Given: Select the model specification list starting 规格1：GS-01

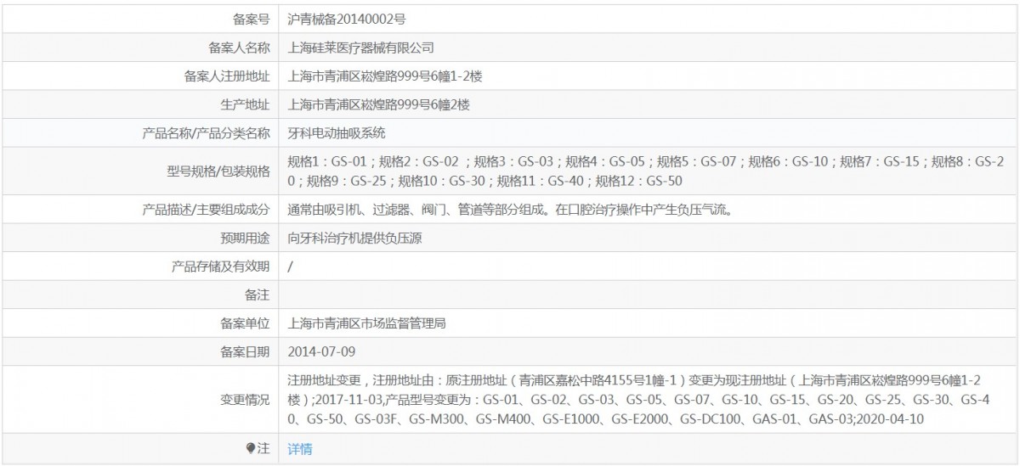Looking at the screenshot, I should coord(646,171).
